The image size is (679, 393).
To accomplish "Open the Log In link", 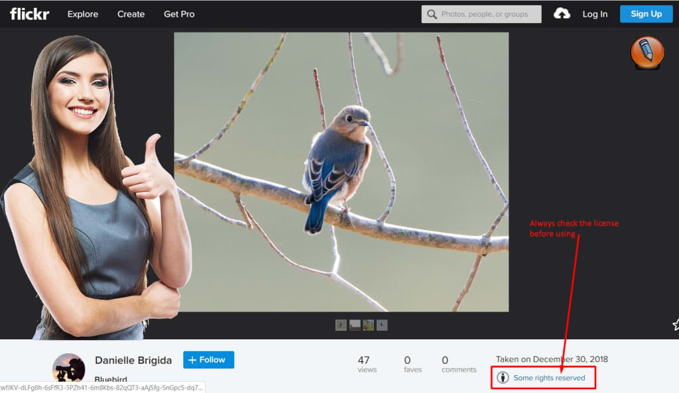I will [595, 15].
